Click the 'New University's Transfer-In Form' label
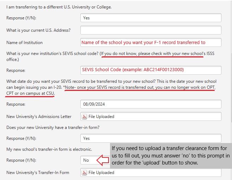Viewport: 232px width, 180px height. click(38, 173)
